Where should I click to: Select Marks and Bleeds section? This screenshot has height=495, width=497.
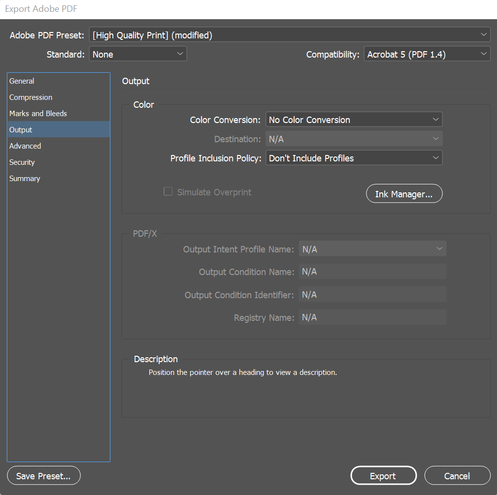tap(38, 114)
